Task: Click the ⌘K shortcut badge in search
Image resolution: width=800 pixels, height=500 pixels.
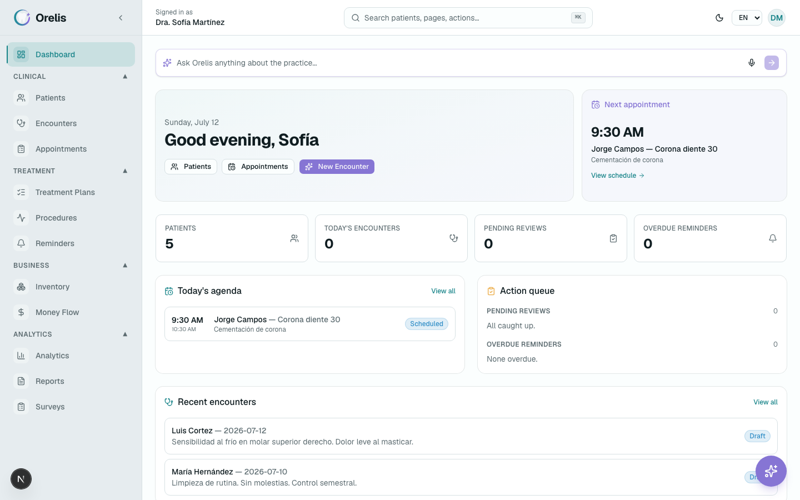Action: point(578,18)
